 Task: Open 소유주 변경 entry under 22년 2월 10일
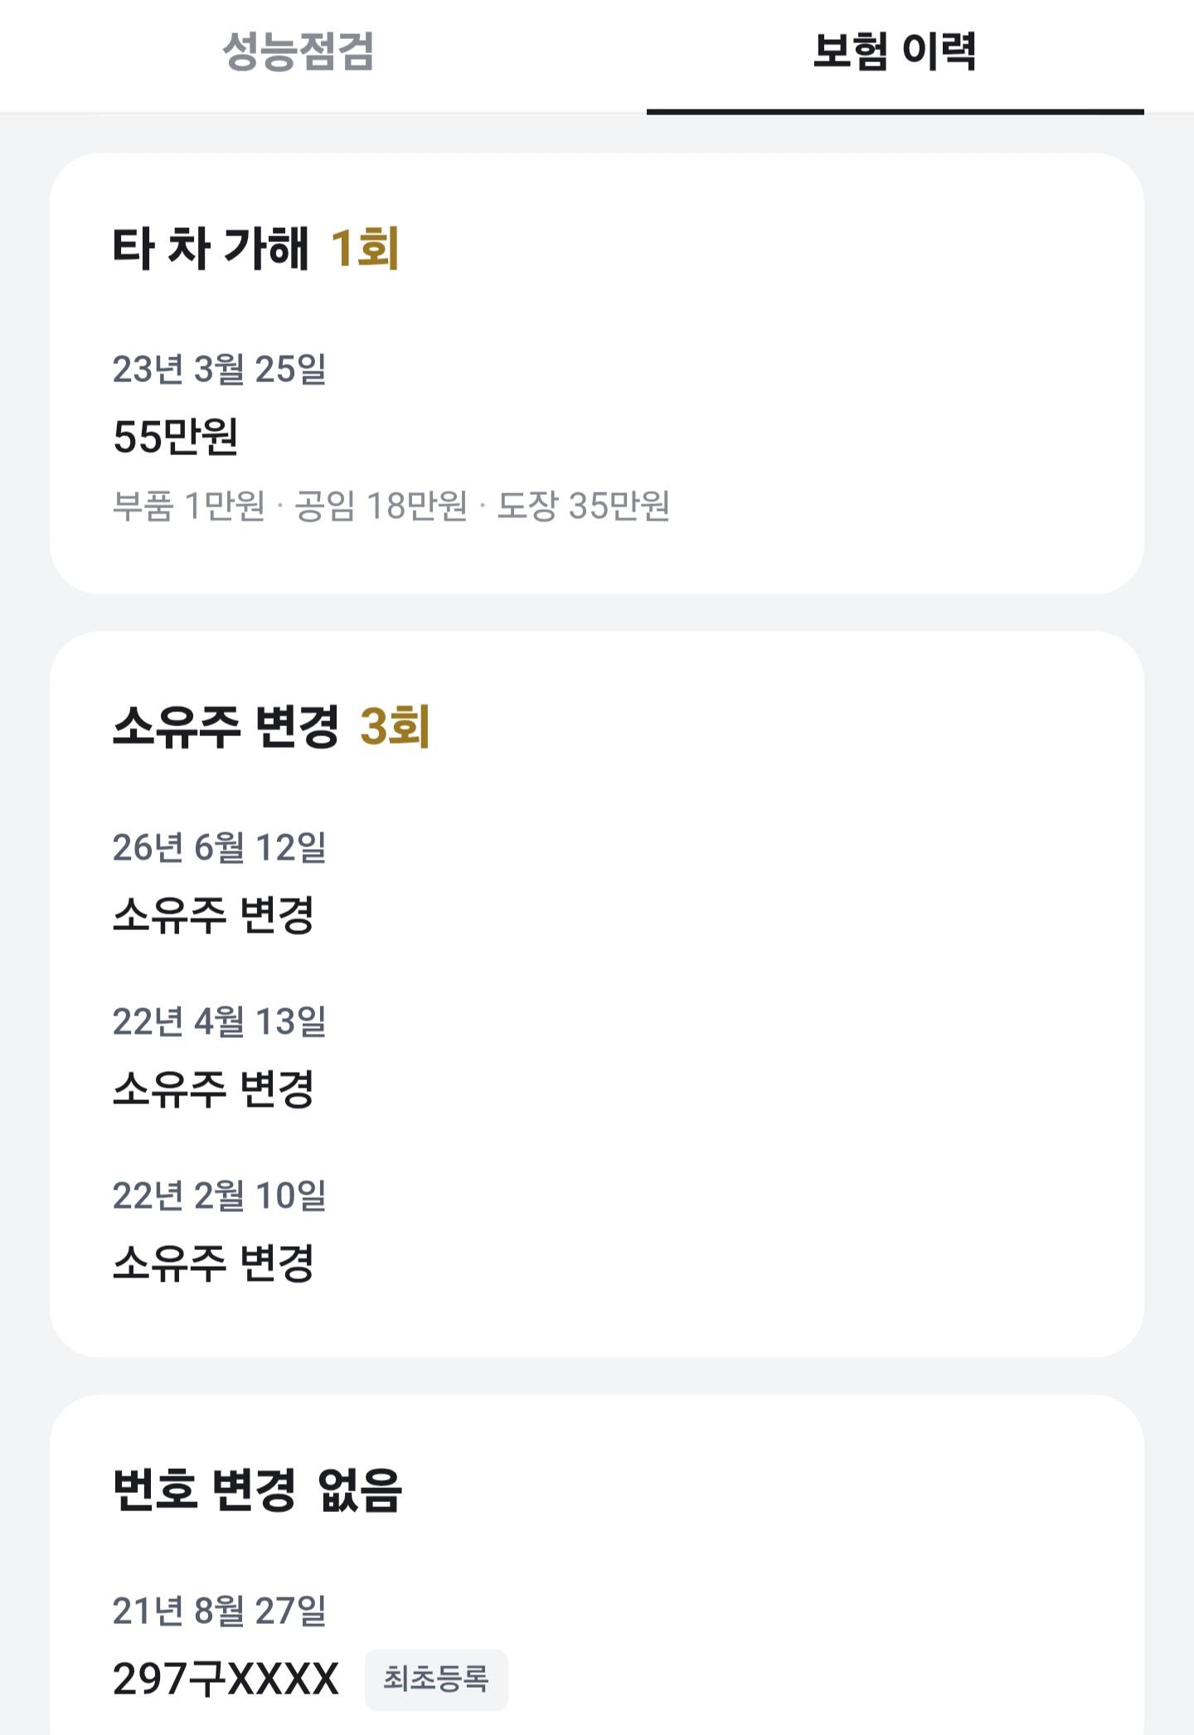[213, 1263]
